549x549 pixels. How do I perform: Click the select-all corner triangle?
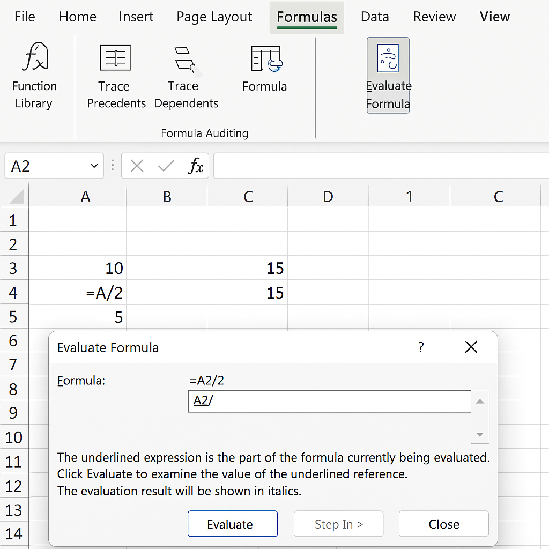(x=17, y=197)
